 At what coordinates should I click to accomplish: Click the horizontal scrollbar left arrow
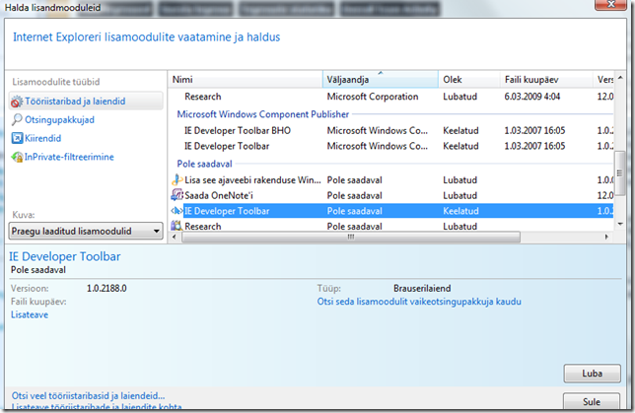(175, 237)
